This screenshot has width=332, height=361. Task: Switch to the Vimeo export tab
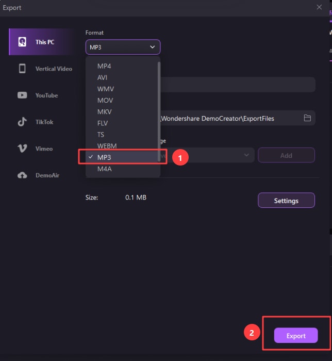[x=44, y=149]
